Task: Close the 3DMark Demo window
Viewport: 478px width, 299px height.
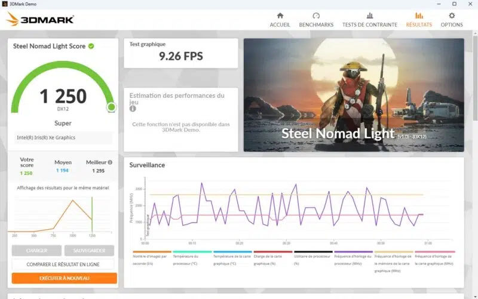Action: [470, 4]
